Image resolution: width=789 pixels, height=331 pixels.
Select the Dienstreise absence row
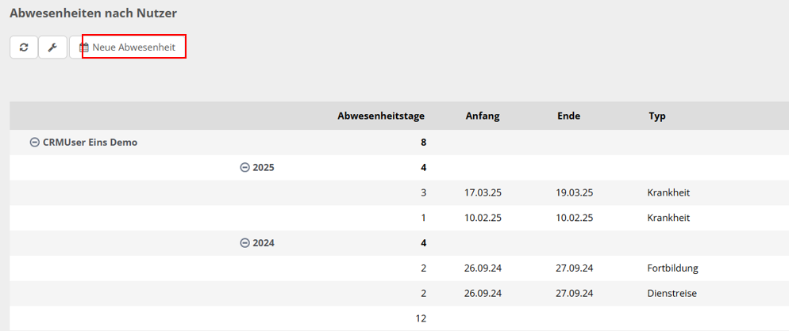672,294
